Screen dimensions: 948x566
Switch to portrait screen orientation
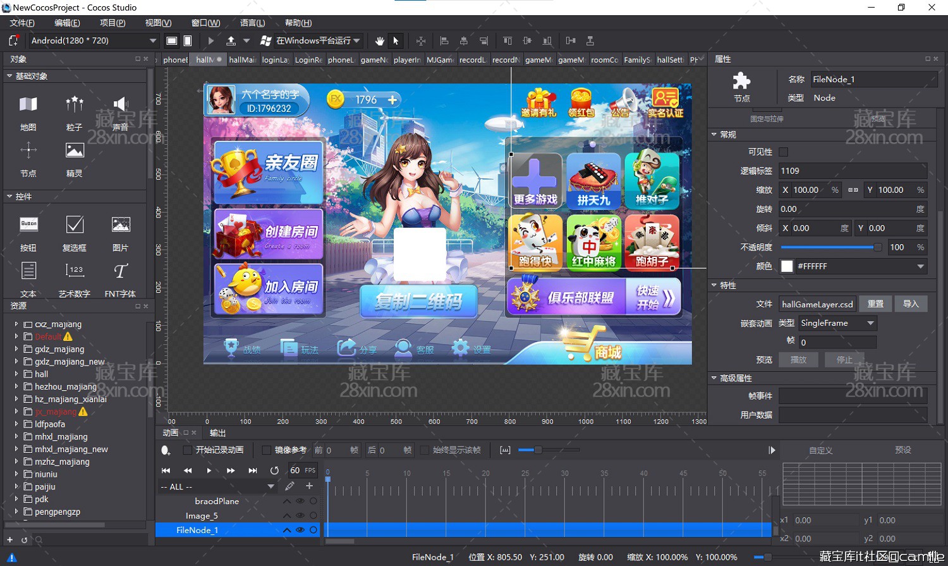188,40
